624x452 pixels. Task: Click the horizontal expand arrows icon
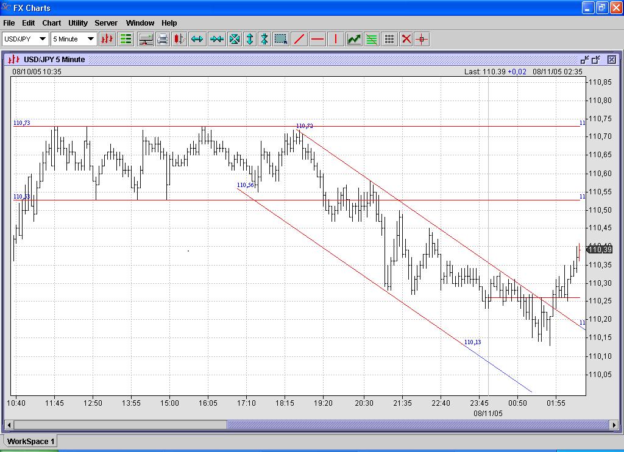pyautogui.click(x=197, y=39)
